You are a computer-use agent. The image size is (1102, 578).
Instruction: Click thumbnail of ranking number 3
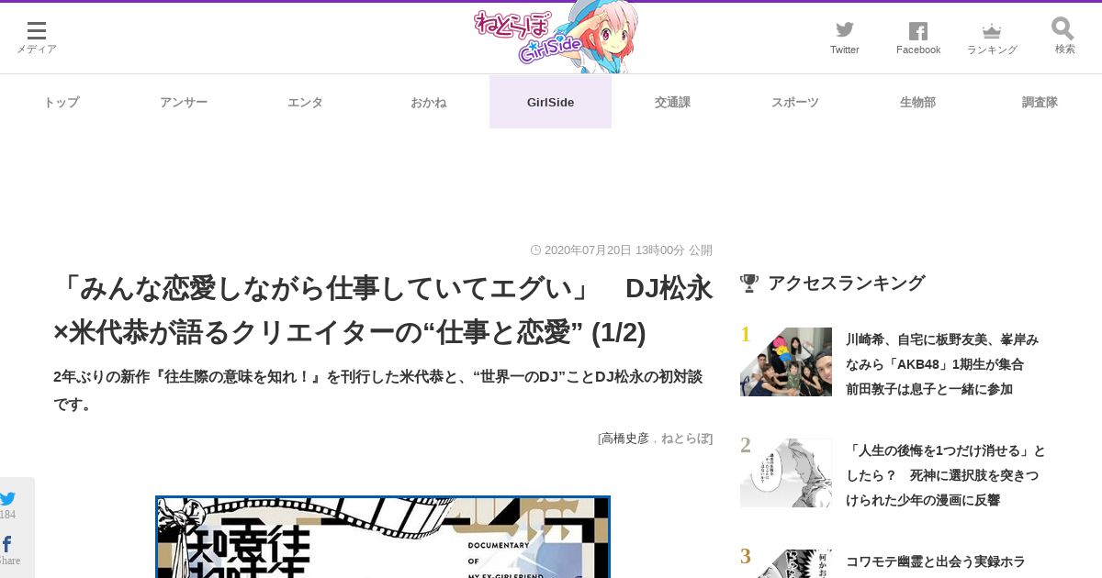(x=786, y=563)
